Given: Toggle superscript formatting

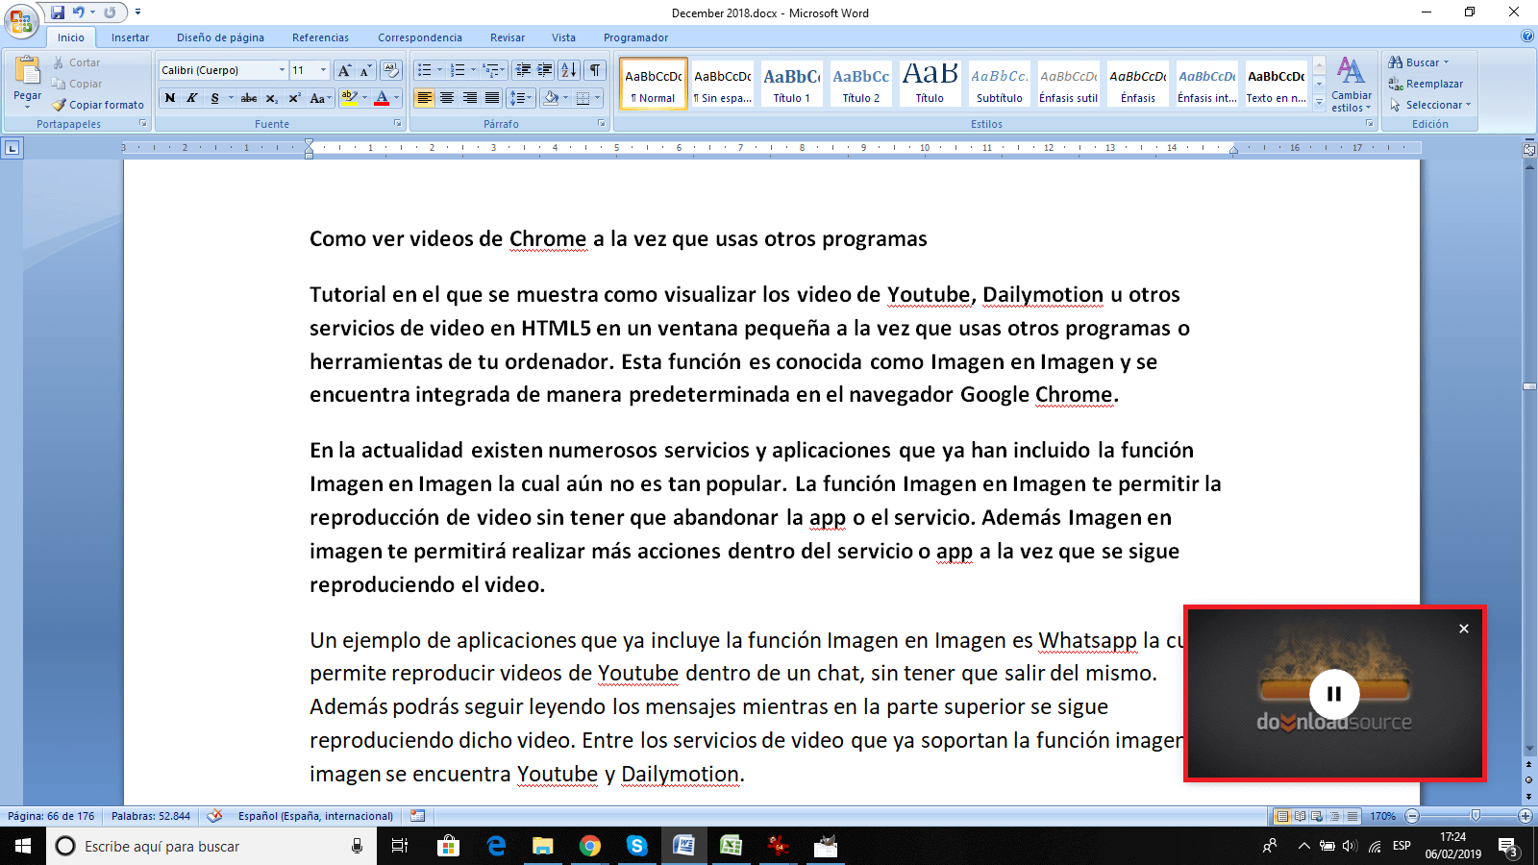Looking at the screenshot, I should click(294, 98).
